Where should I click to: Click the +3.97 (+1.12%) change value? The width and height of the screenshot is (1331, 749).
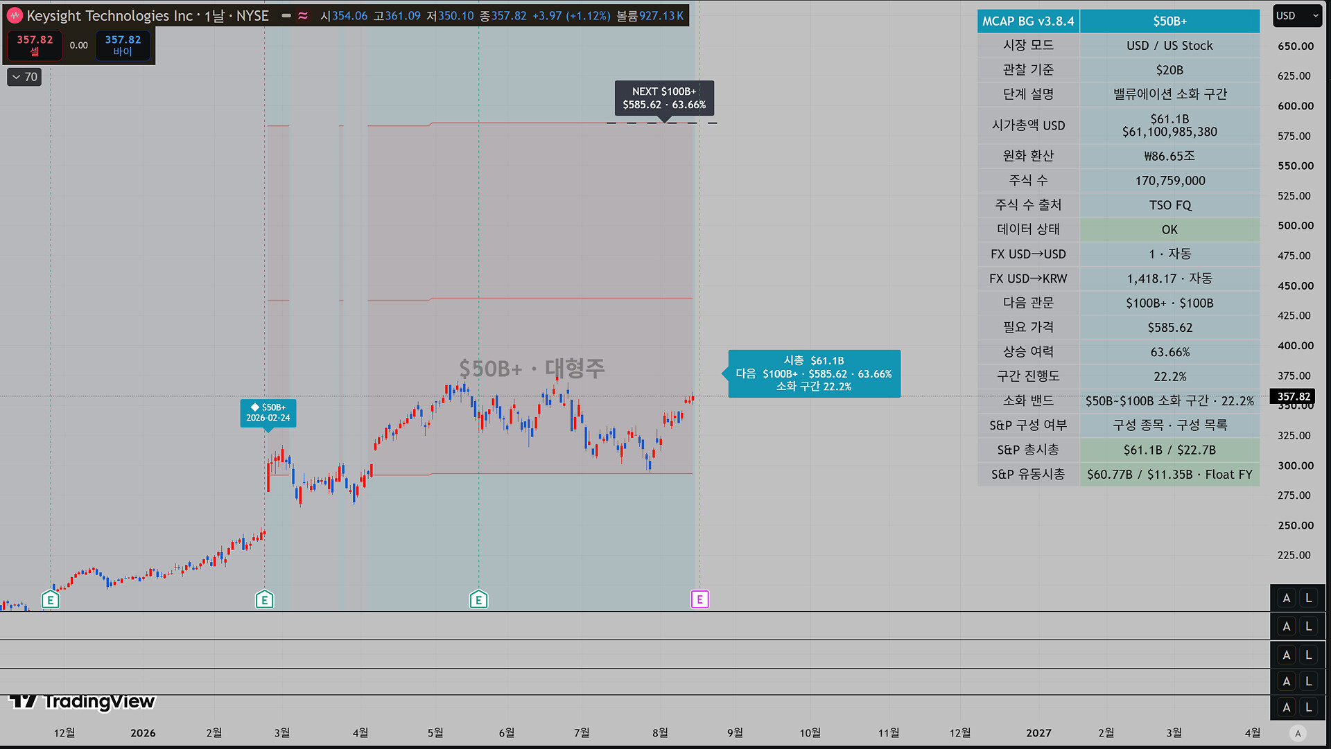(x=571, y=16)
